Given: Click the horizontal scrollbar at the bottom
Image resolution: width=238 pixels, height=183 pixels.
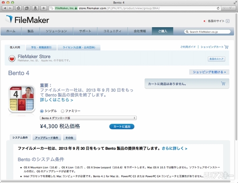Looking at the screenshot, I should coord(115,181).
